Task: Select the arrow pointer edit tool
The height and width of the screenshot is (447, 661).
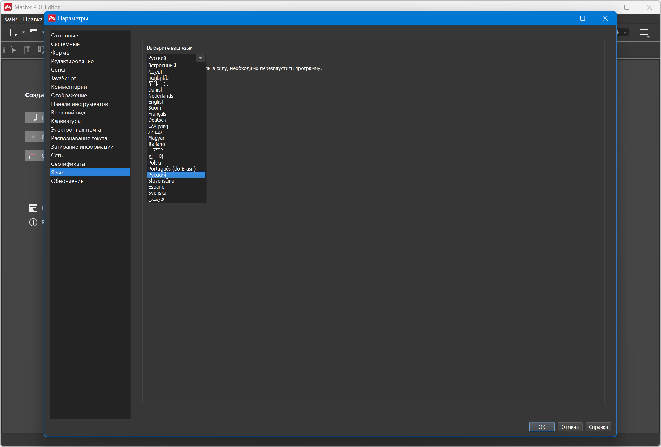Action: point(13,50)
